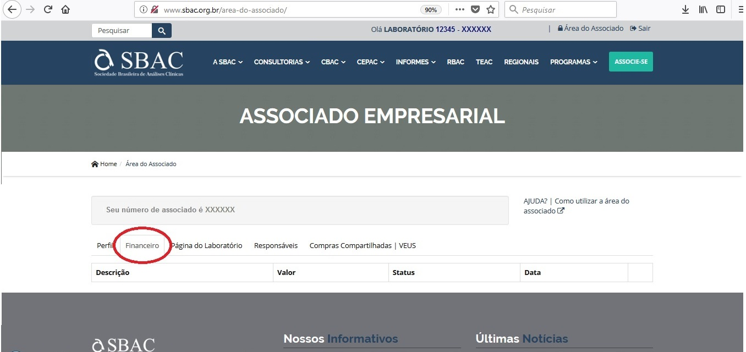Click the browser address bar URL
Screen dimensions: 746x352
(226, 10)
